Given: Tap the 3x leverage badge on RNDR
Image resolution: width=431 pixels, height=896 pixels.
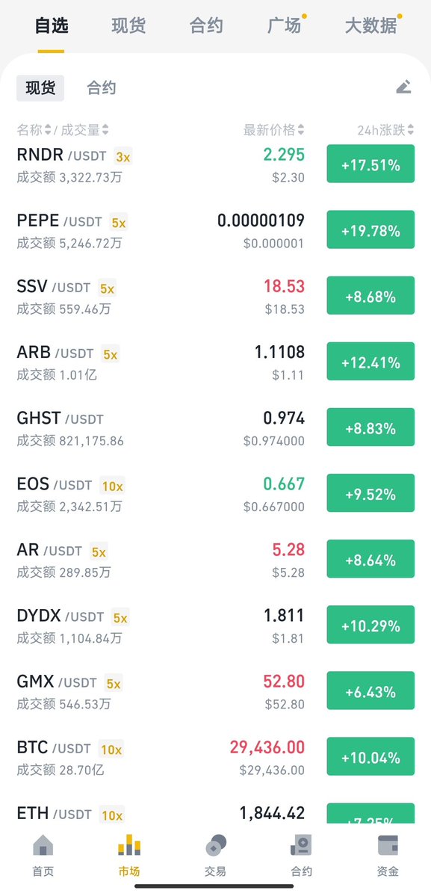Looking at the screenshot, I should 123,157.
